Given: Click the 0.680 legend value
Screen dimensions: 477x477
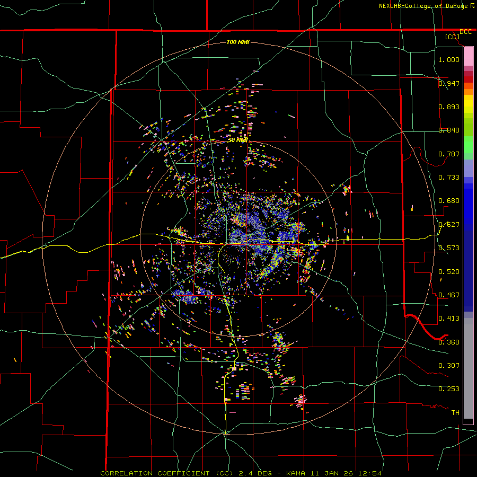Looking at the screenshot, I should (x=449, y=201).
